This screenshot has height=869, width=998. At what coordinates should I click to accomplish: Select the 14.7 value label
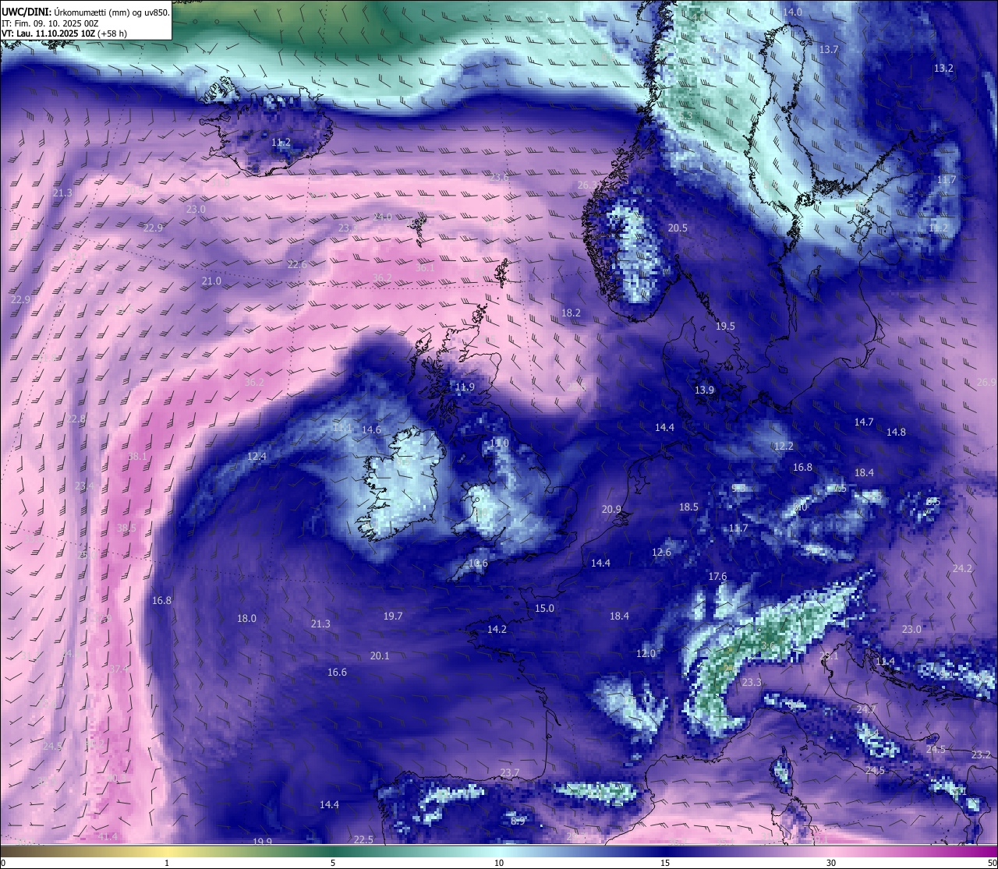[864, 422]
